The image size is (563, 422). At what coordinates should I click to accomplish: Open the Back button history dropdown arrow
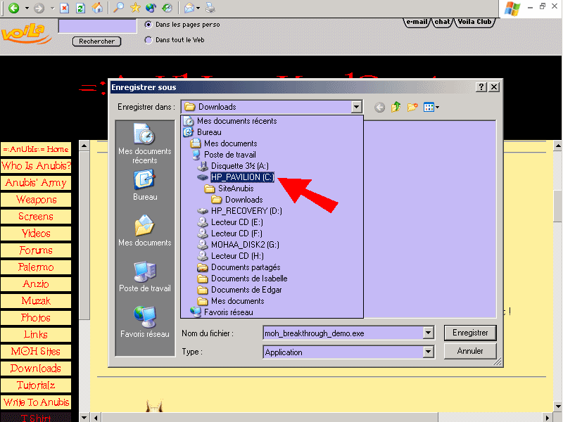pos(27,8)
